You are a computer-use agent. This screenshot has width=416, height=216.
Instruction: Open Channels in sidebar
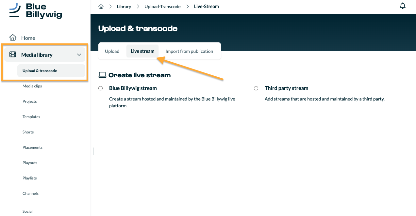31,193
